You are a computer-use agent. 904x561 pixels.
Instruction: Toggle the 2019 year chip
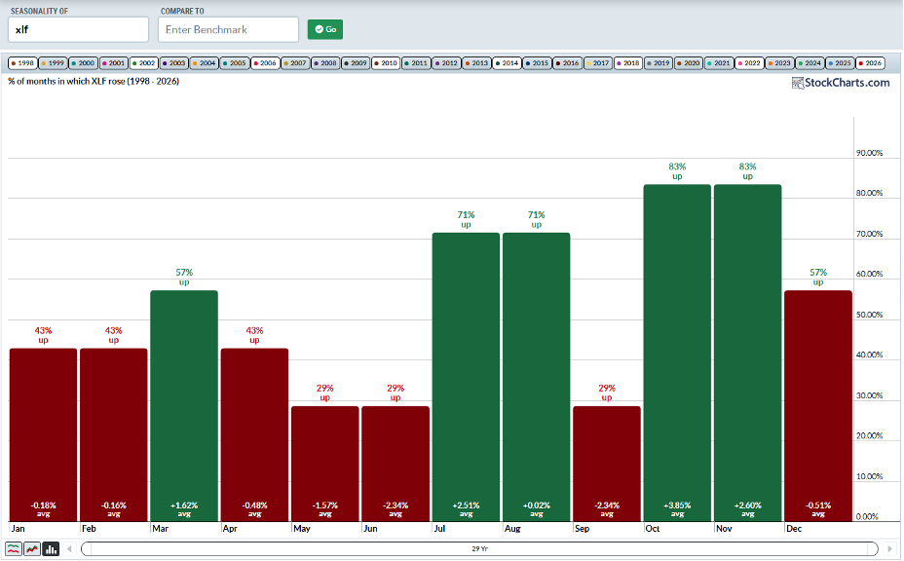click(x=659, y=63)
